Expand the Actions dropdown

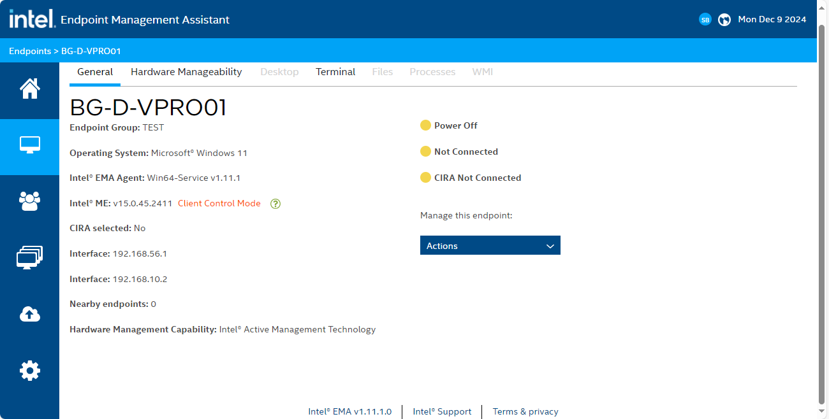[x=490, y=246]
